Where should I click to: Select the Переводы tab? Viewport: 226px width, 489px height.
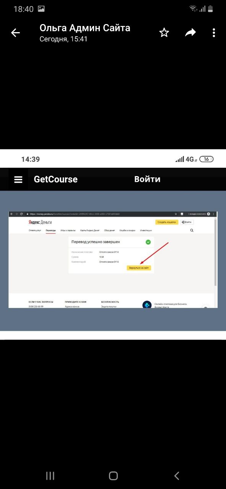click(x=50, y=231)
